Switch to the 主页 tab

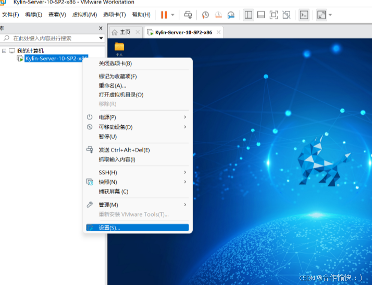(x=125, y=32)
